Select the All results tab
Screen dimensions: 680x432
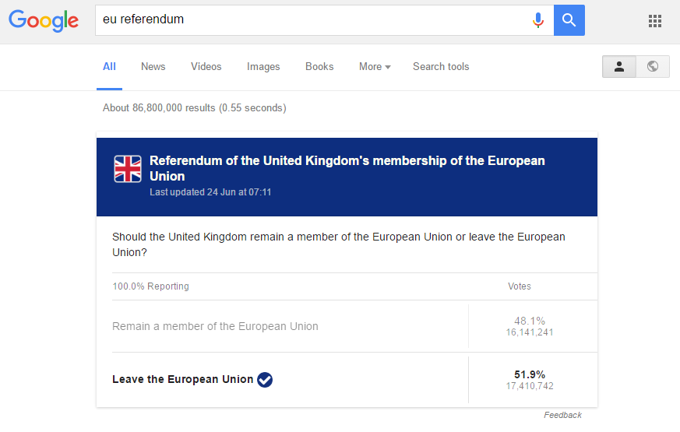[x=109, y=67]
